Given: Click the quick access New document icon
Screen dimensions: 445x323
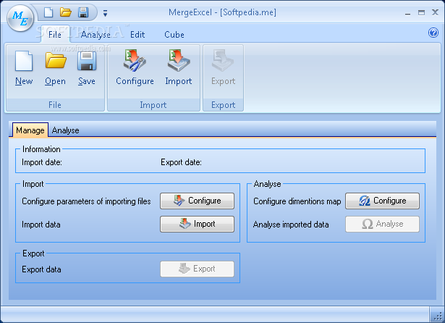Looking at the screenshot, I should click(x=48, y=12).
